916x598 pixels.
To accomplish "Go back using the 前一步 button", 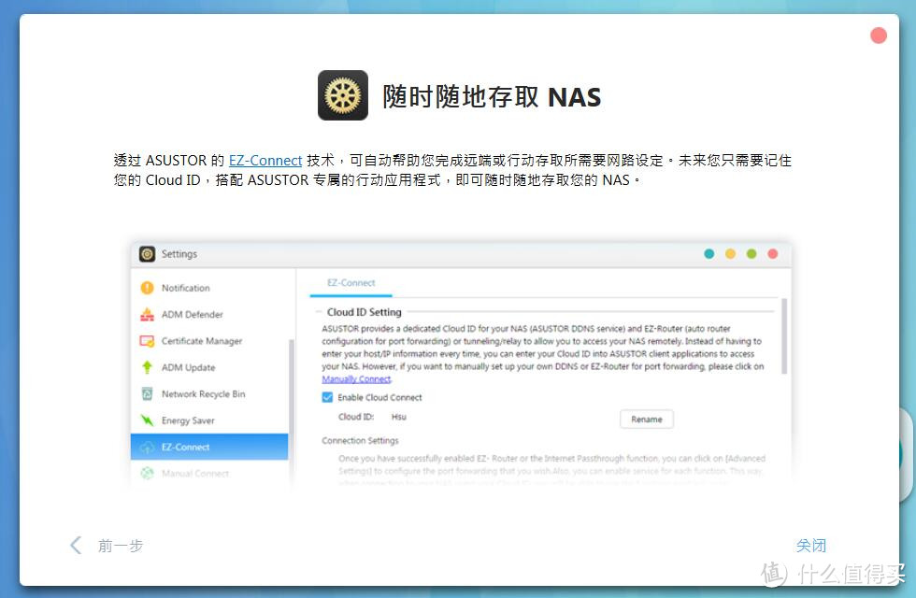I will coord(121,546).
